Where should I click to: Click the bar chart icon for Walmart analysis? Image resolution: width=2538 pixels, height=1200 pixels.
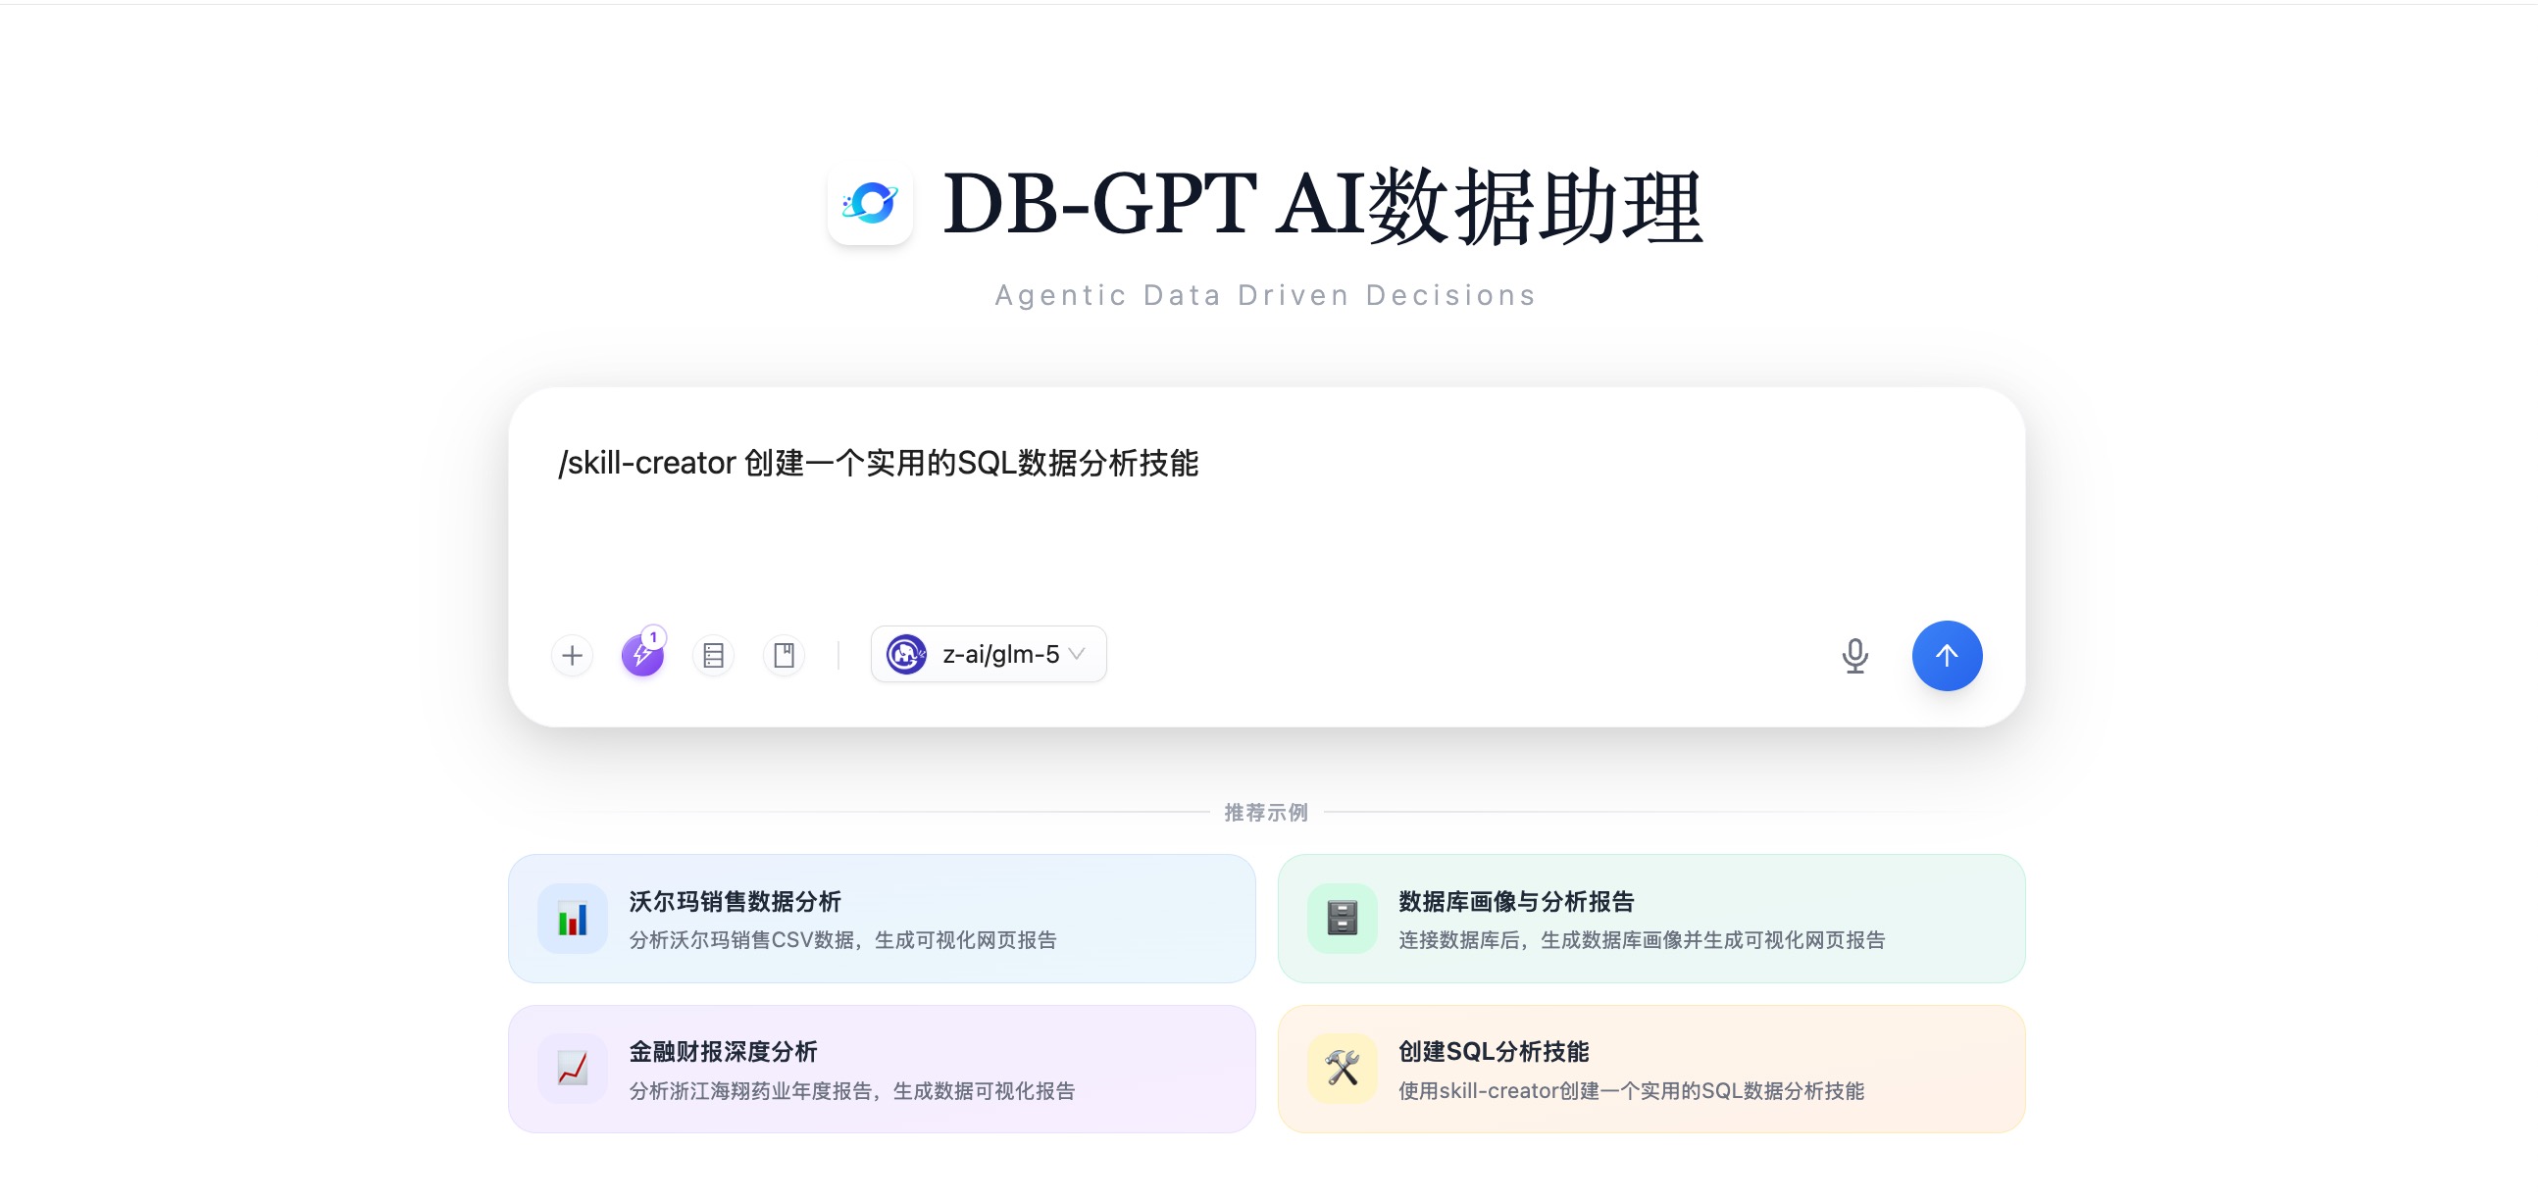[x=573, y=919]
